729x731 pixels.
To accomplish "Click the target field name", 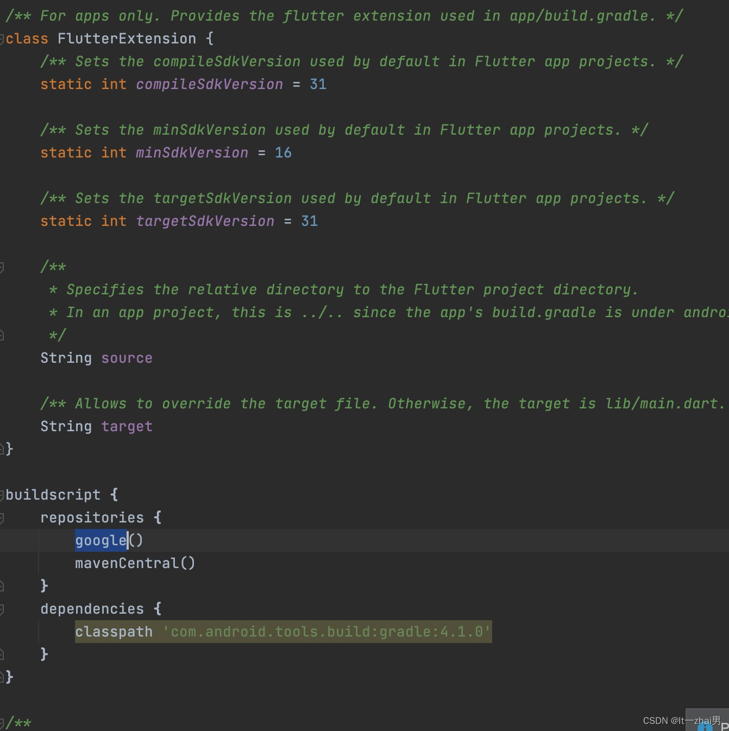I will (127, 426).
